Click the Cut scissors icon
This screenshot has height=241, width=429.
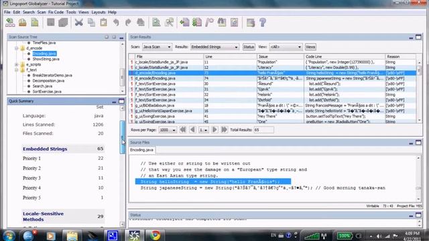(x=79, y=22)
